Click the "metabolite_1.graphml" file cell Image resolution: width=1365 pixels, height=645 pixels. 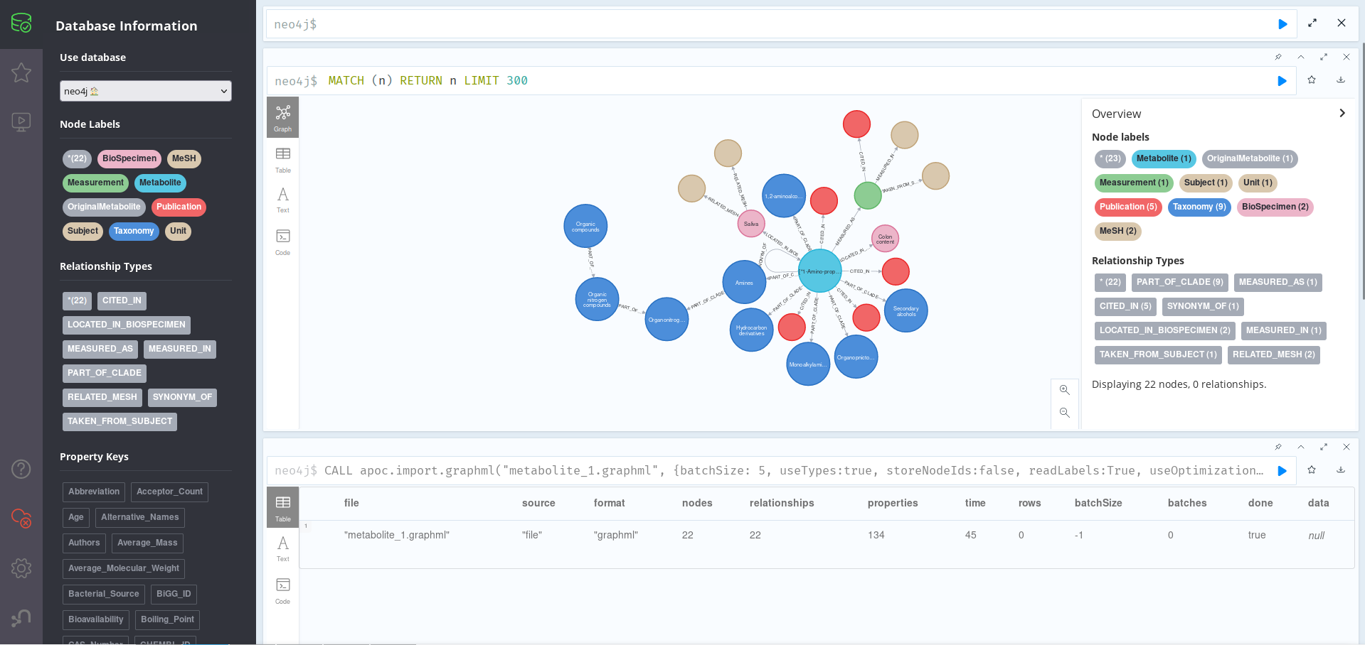pos(397,535)
